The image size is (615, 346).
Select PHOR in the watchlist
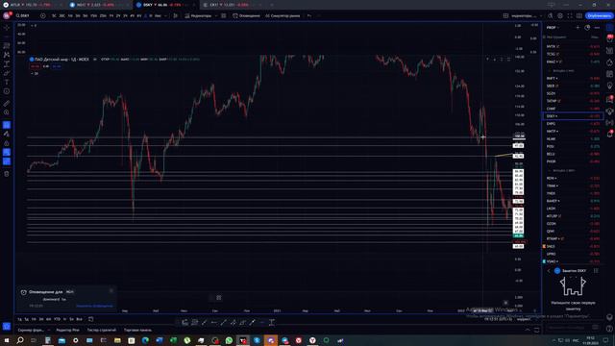click(x=573, y=161)
